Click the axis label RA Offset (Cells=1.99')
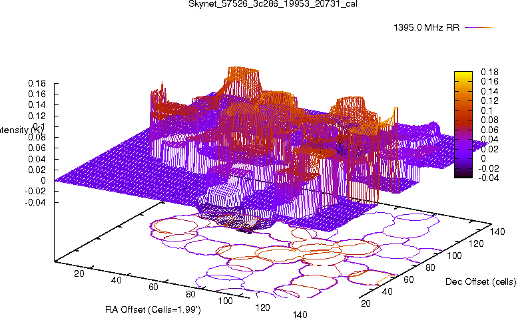This screenshot has height=318, width=516. [x=153, y=309]
